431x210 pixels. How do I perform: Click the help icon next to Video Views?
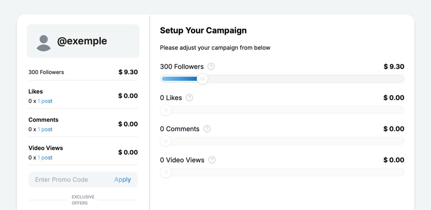(x=212, y=160)
